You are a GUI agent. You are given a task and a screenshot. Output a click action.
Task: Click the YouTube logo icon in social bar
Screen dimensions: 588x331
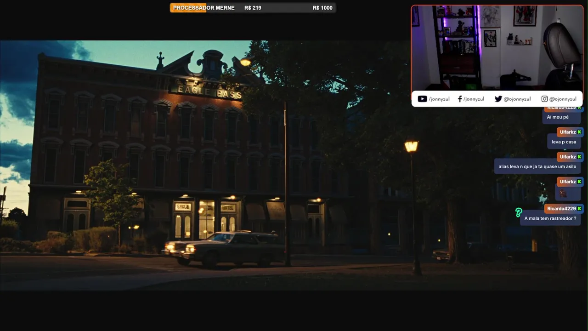[422, 99]
